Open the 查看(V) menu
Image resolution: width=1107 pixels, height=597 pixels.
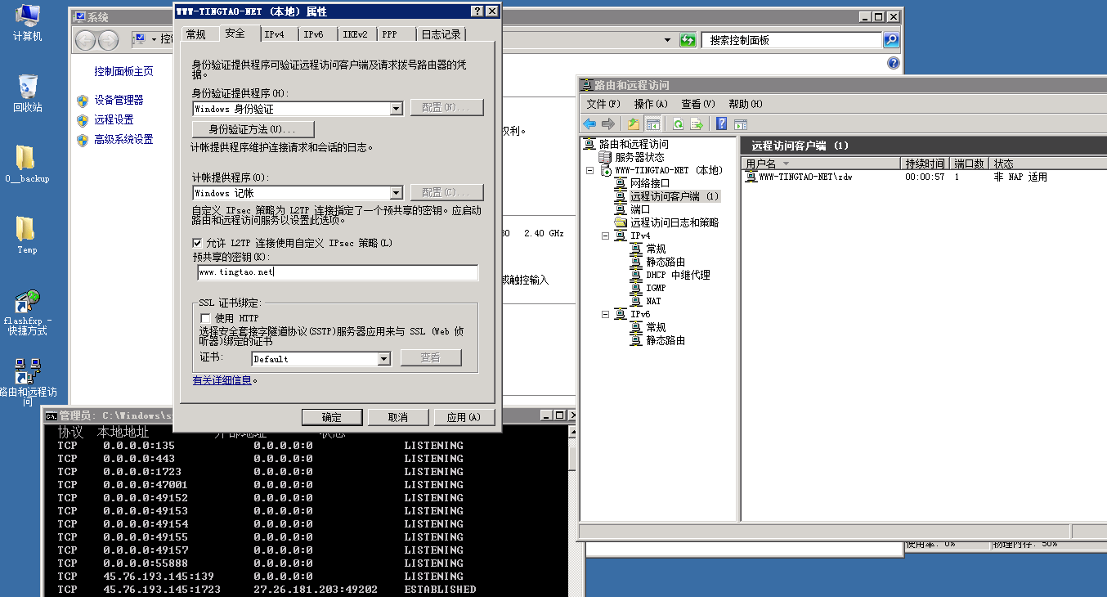click(x=698, y=104)
